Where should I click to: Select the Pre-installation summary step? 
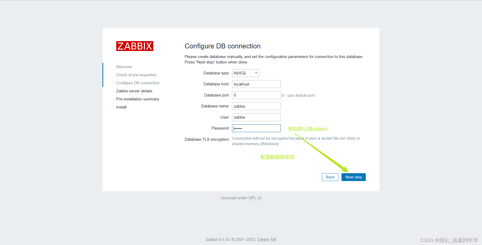tap(138, 99)
